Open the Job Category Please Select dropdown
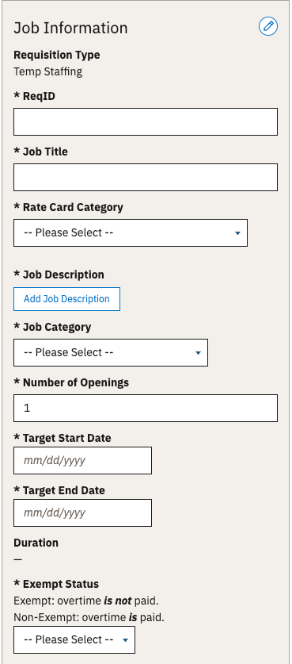Image resolution: width=292 pixels, height=664 pixels. (x=111, y=353)
